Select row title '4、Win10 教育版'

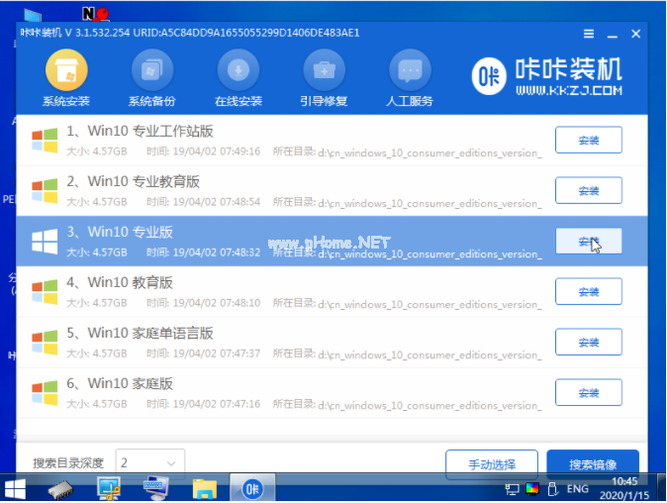(x=120, y=282)
